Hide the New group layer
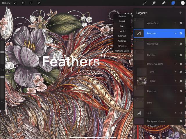 [x=180, y=44]
